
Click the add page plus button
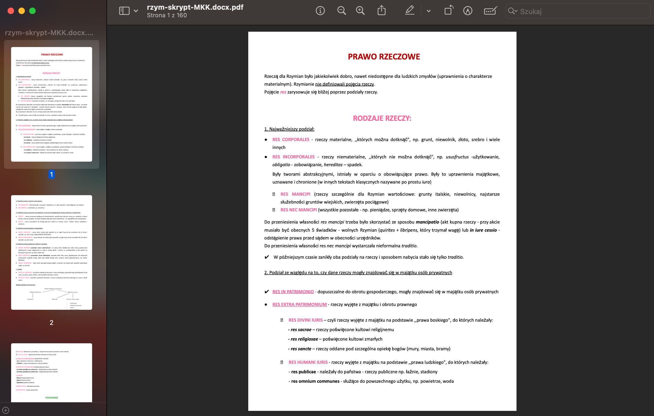pos(6,410)
